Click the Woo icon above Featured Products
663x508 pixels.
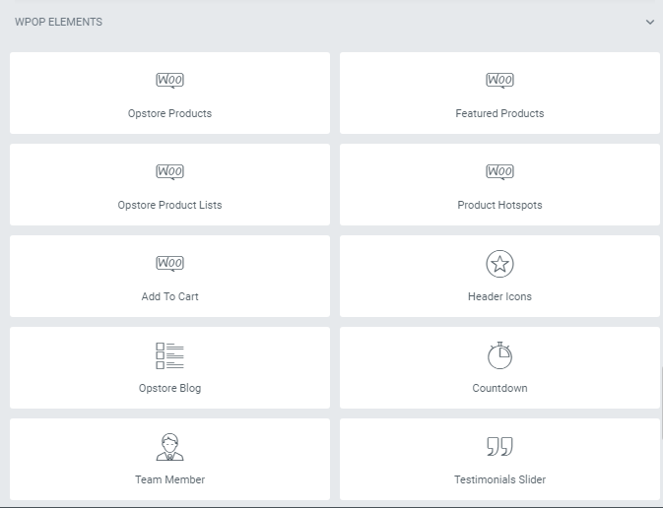pyautogui.click(x=499, y=81)
